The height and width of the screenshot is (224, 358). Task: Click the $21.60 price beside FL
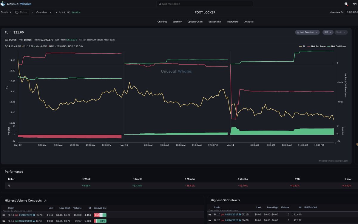18,32
